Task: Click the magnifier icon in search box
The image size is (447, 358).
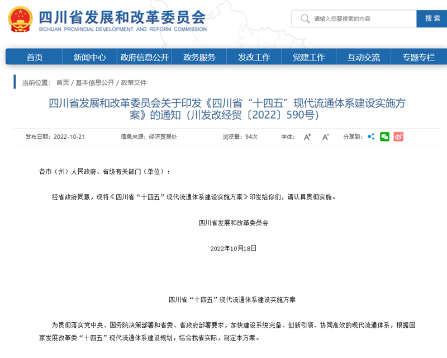Action: 305,19
